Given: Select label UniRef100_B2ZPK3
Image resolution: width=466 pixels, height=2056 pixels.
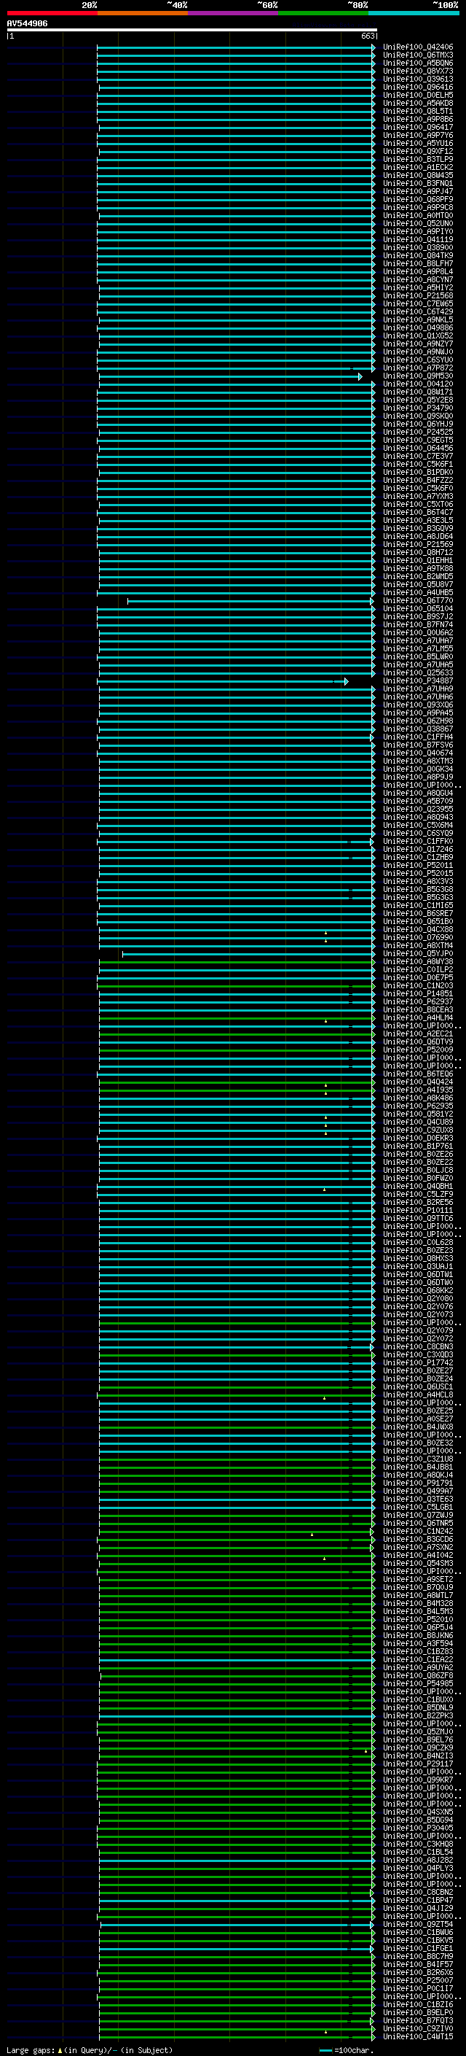Looking at the screenshot, I should pyautogui.click(x=417, y=1715).
